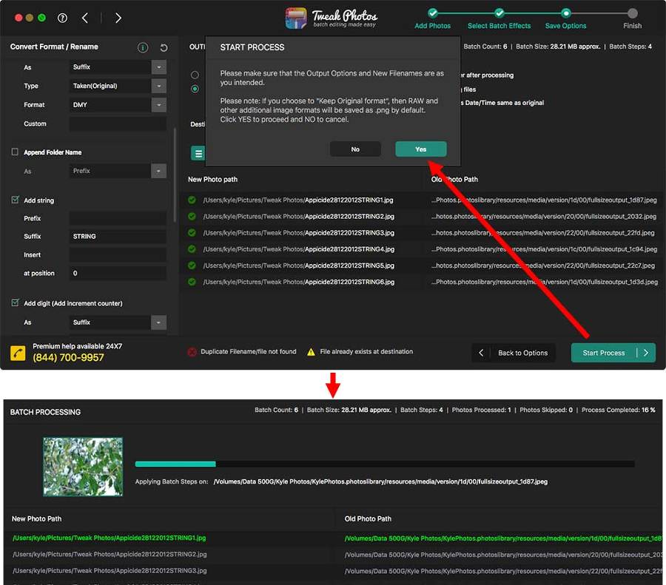
Task: Click old path fullsizeoutput_22c7.jpeg
Action: click(x=543, y=266)
